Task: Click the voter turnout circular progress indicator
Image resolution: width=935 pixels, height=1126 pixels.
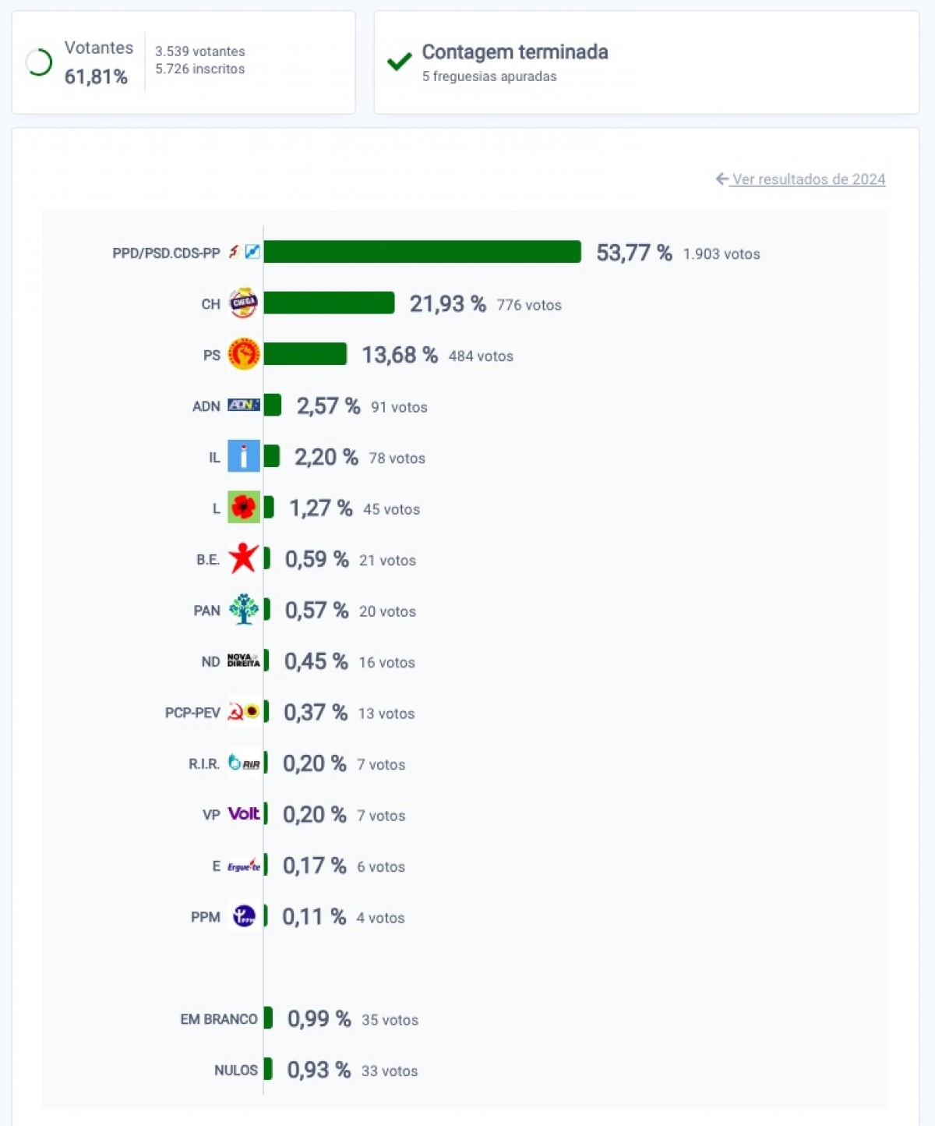Action: tap(38, 62)
